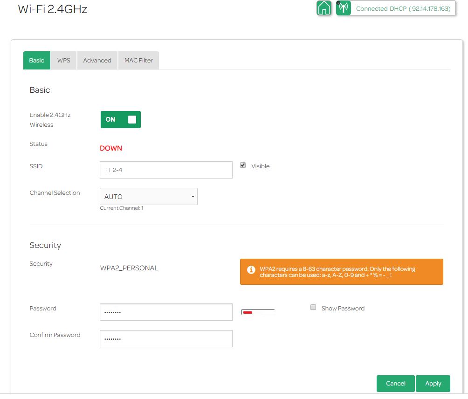Click the wireless antenna status icon
The image size is (468, 399).
(x=344, y=8)
